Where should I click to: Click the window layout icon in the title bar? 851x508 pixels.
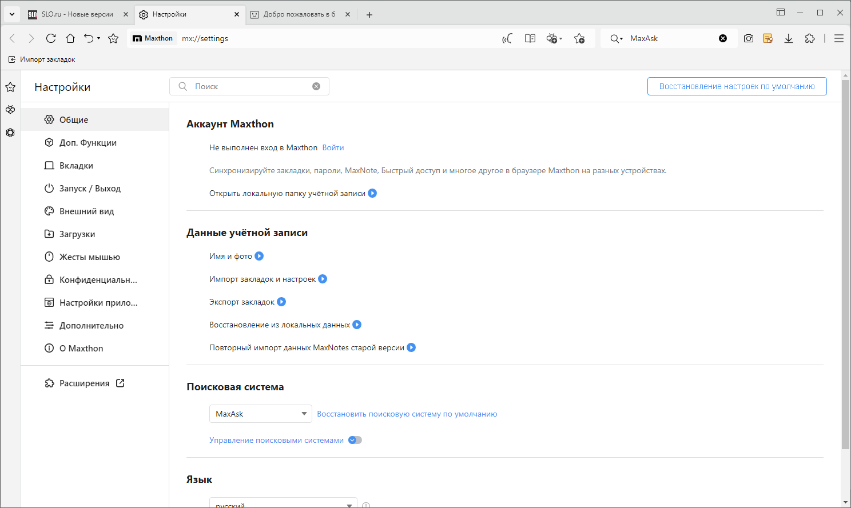coord(781,12)
